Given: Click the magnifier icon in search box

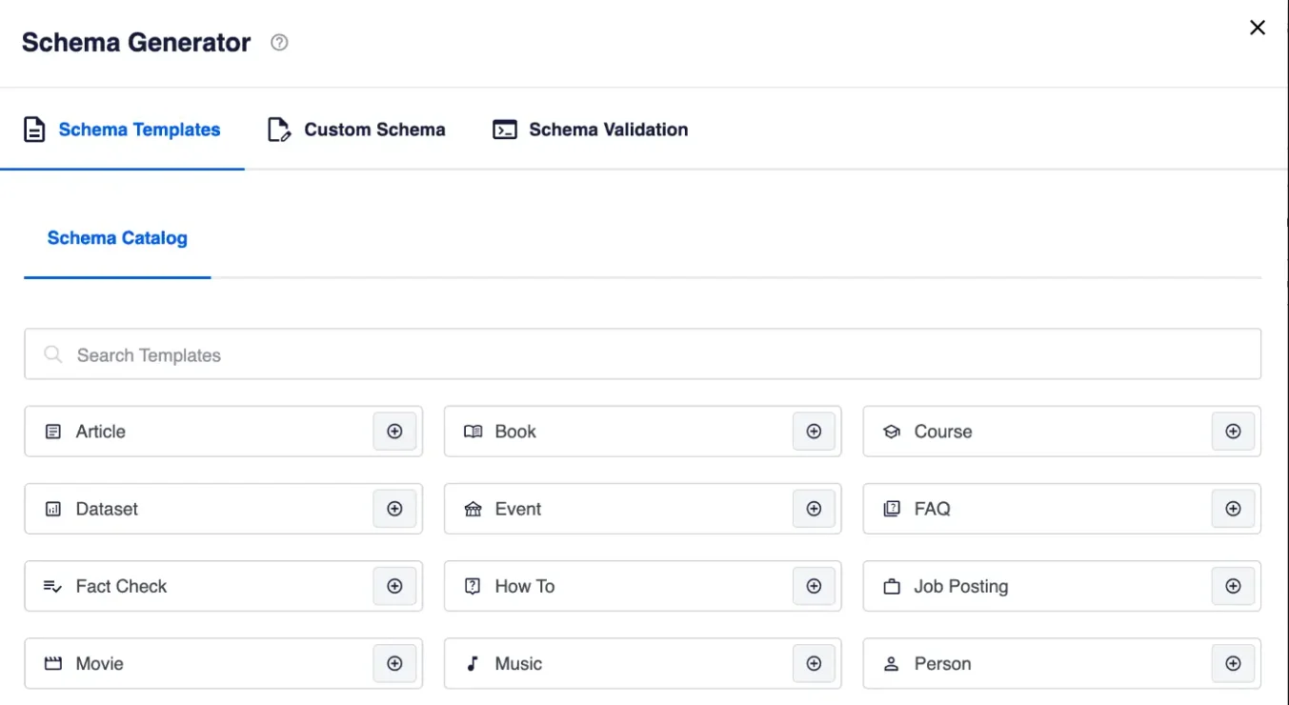Looking at the screenshot, I should [53, 355].
